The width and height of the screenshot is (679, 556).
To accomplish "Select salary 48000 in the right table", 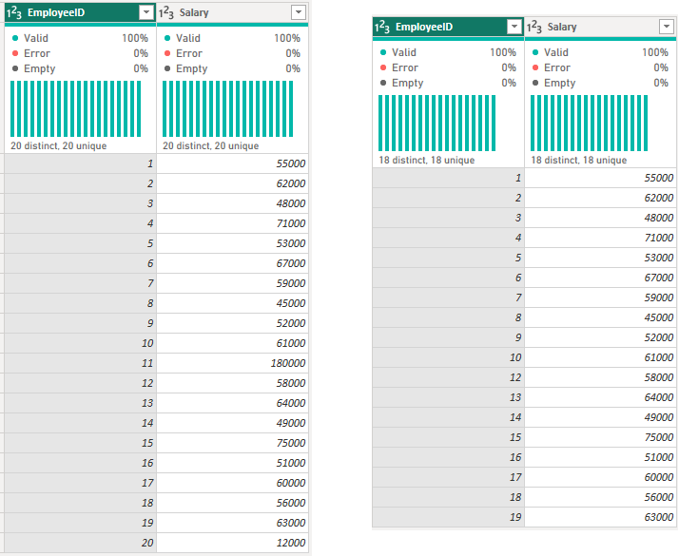I will tap(600, 218).
